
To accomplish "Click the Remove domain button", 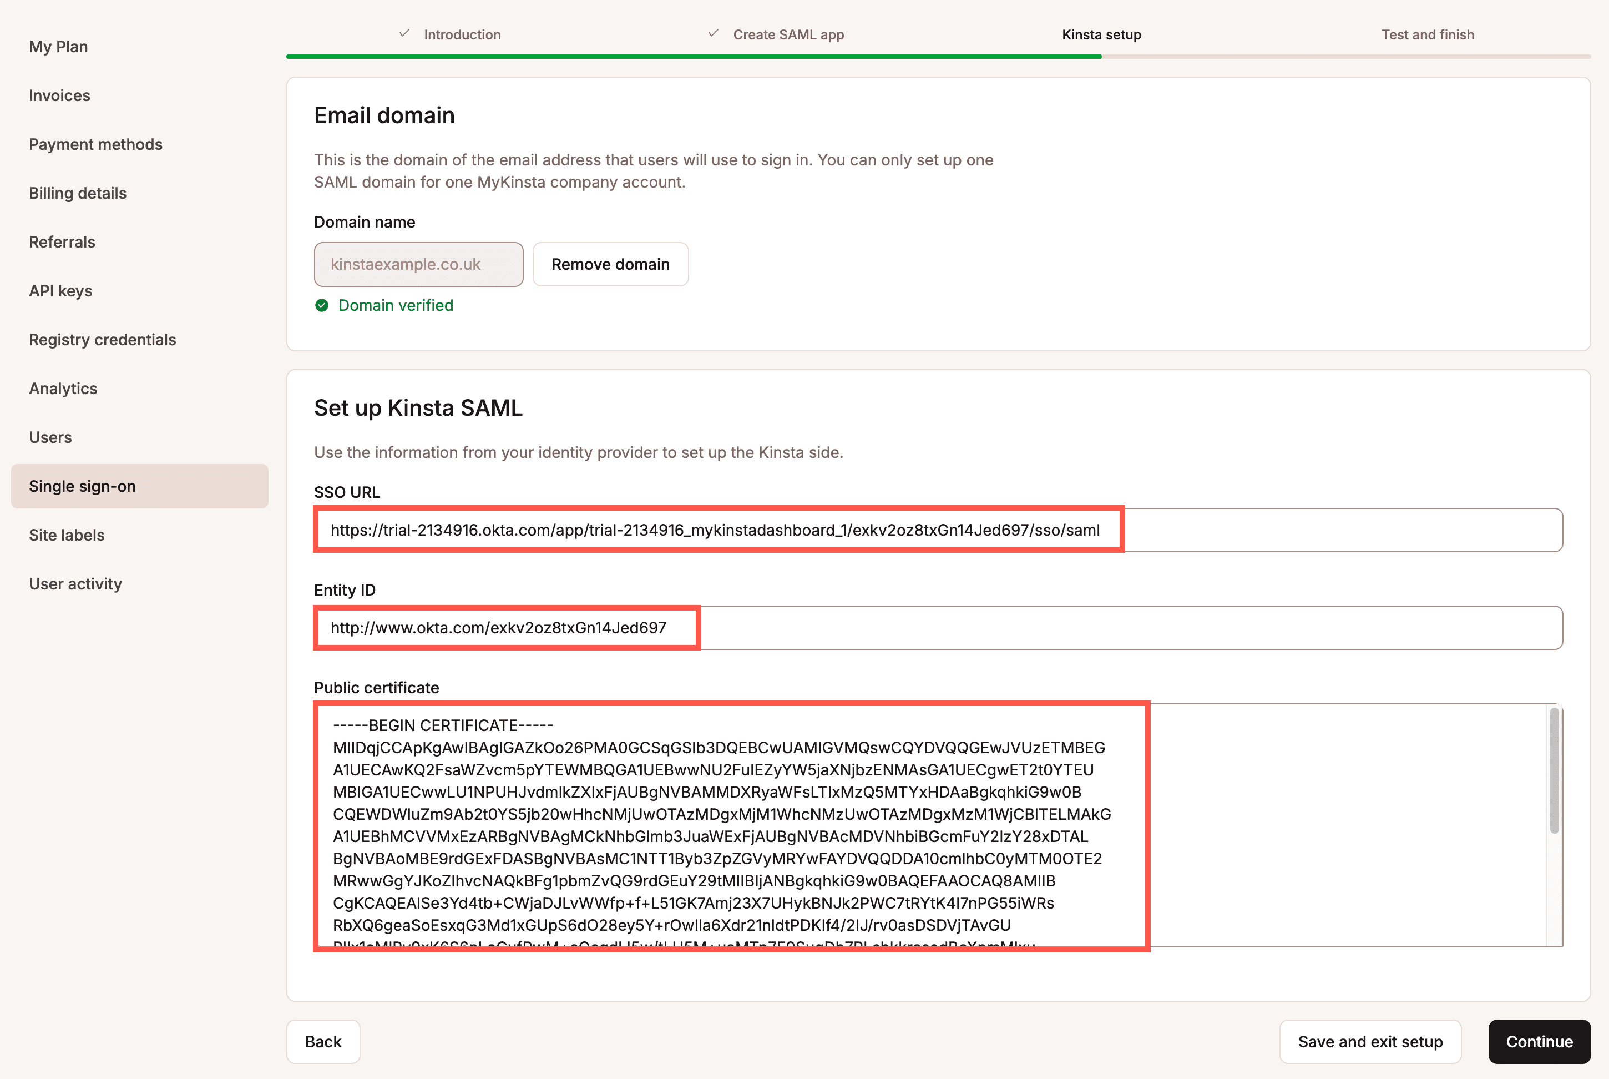I will tap(610, 264).
